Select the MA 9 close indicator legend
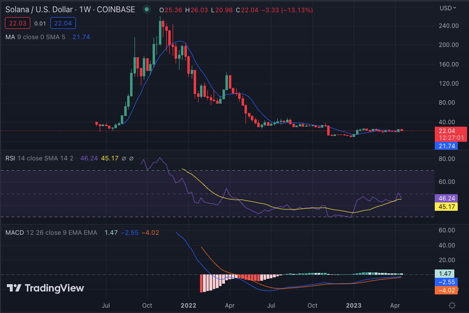The image size is (469, 313). [x=35, y=37]
